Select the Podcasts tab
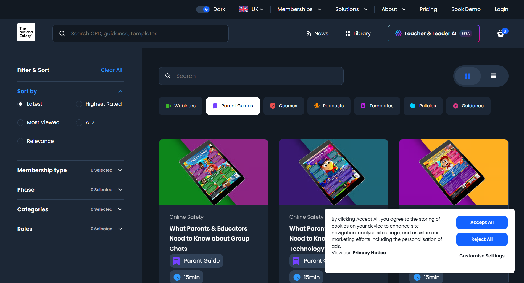Screen dimensions: 524x283 click(329, 106)
